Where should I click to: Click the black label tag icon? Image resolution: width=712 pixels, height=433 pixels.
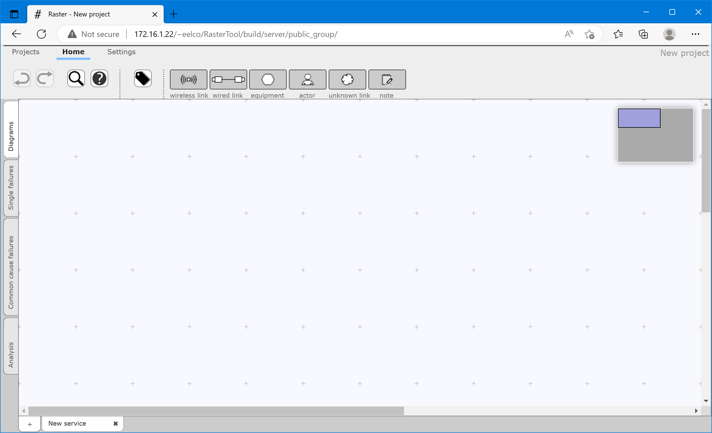[143, 79]
